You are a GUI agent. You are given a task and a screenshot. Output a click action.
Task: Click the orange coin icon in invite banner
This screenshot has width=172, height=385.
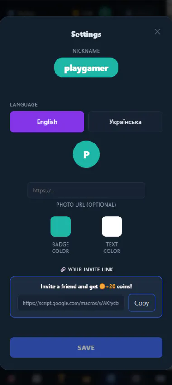(x=102, y=286)
